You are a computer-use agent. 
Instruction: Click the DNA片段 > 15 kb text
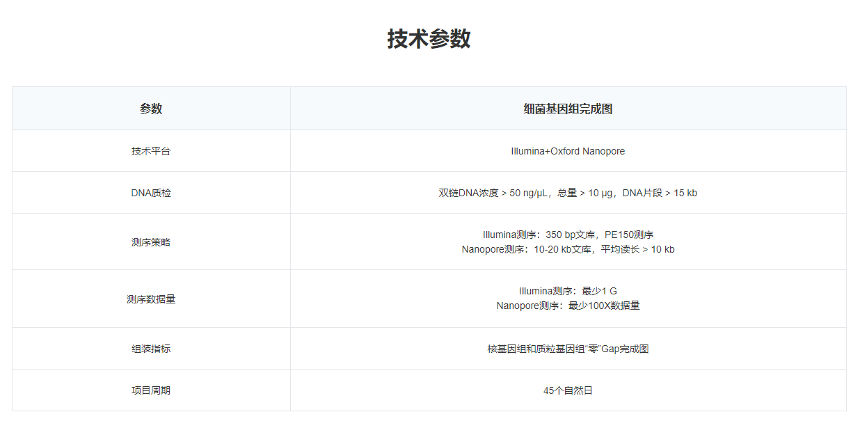click(660, 193)
